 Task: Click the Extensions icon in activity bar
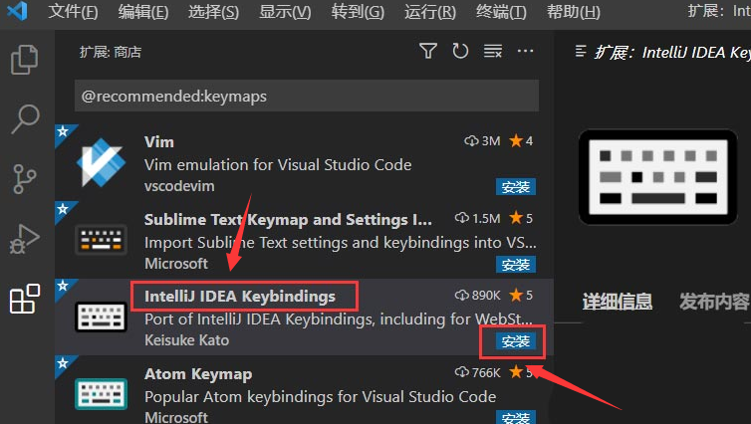pos(24,299)
